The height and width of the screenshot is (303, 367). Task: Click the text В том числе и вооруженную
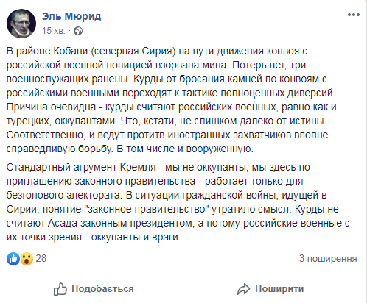click(x=185, y=149)
